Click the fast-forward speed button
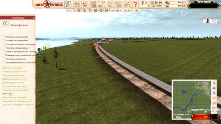The width and height of the screenshot is (221, 124). 161,2
